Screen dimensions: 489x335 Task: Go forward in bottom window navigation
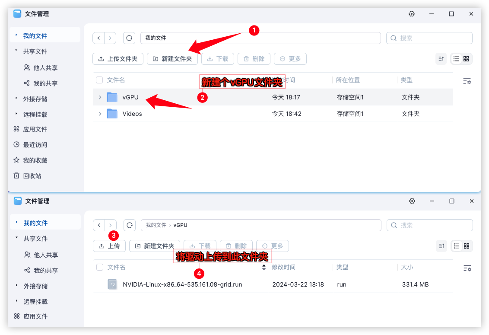pyautogui.click(x=111, y=225)
